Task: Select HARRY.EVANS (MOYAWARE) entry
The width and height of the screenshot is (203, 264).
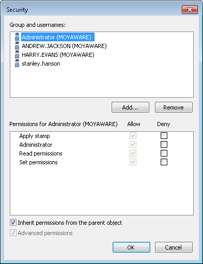Action: click(x=58, y=55)
